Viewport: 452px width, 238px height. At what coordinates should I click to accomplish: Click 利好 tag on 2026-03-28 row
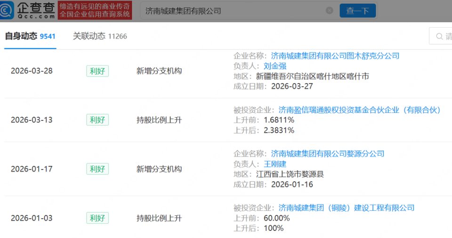97,71
